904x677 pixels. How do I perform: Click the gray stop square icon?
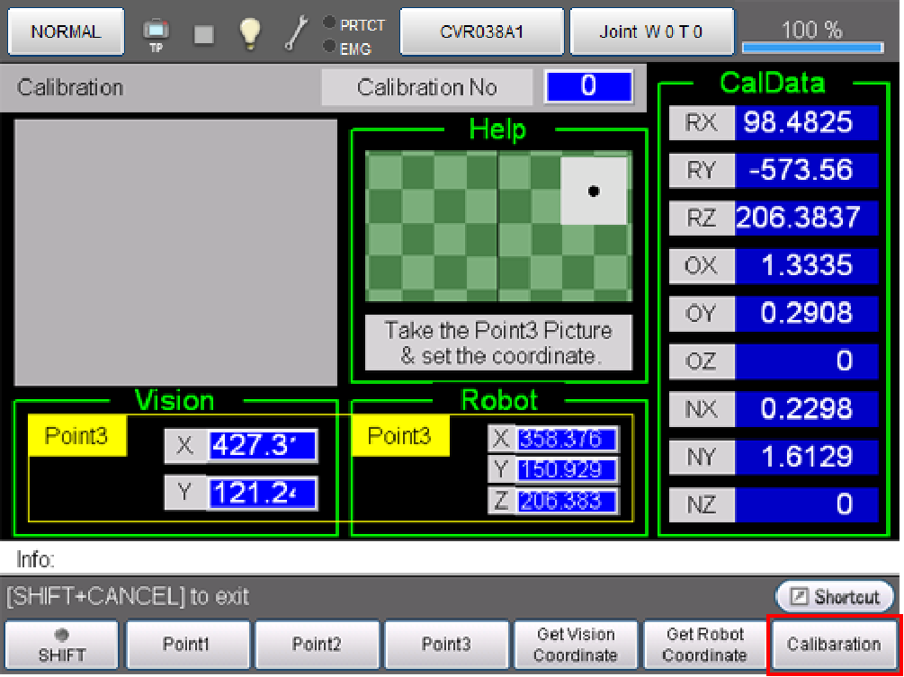point(204,34)
